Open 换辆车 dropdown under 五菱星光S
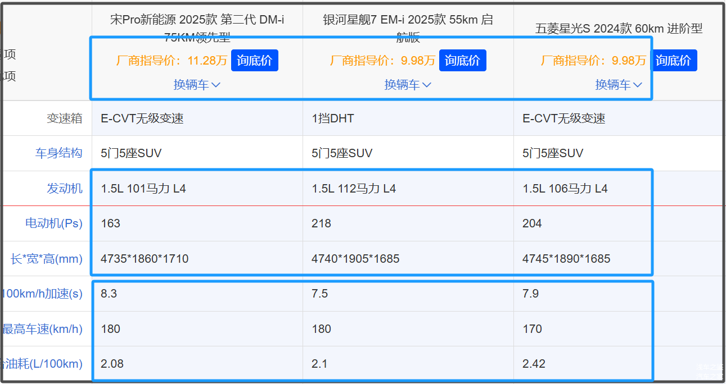This screenshot has height=384, width=726. coord(619,85)
